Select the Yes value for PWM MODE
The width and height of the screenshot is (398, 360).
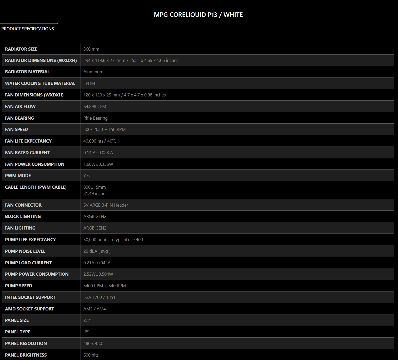(x=87, y=176)
